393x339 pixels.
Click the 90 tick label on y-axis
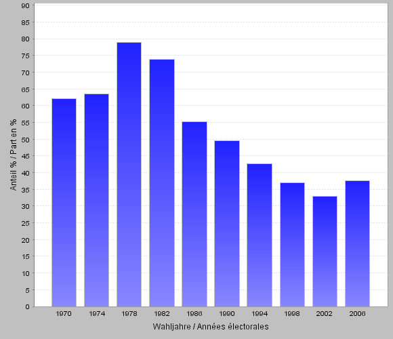point(26,5)
